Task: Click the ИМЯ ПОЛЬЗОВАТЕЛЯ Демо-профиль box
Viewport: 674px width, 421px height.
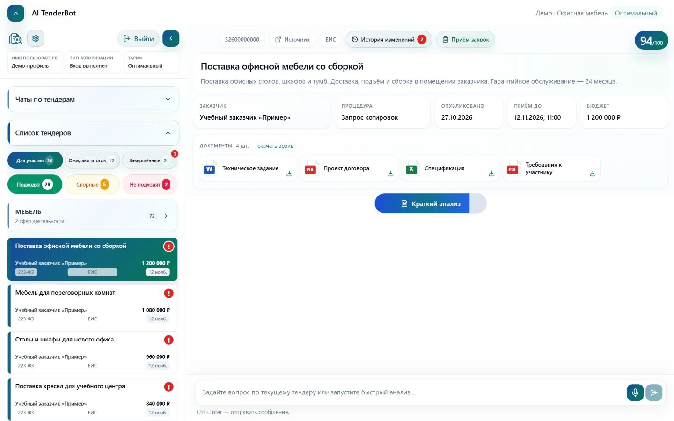Action: point(35,62)
